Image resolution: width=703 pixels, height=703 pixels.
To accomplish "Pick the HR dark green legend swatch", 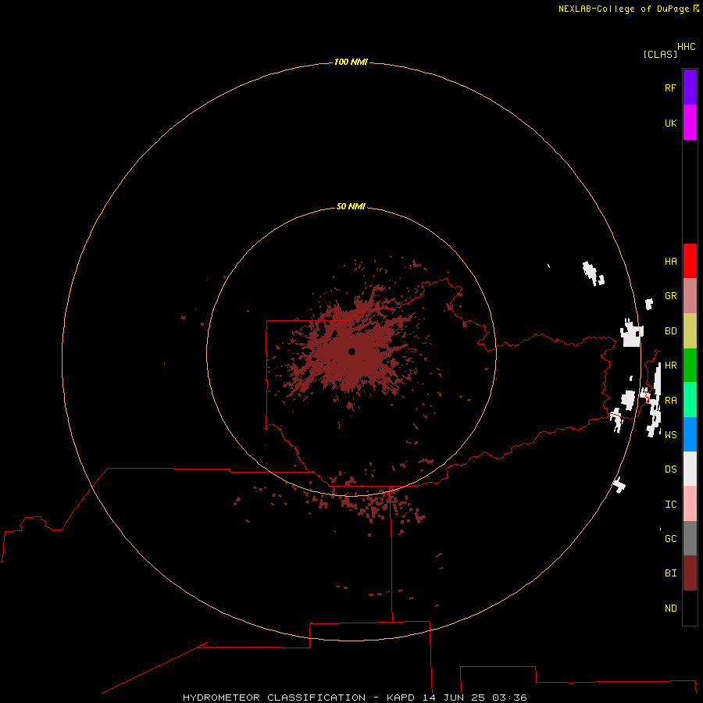I will click(690, 366).
